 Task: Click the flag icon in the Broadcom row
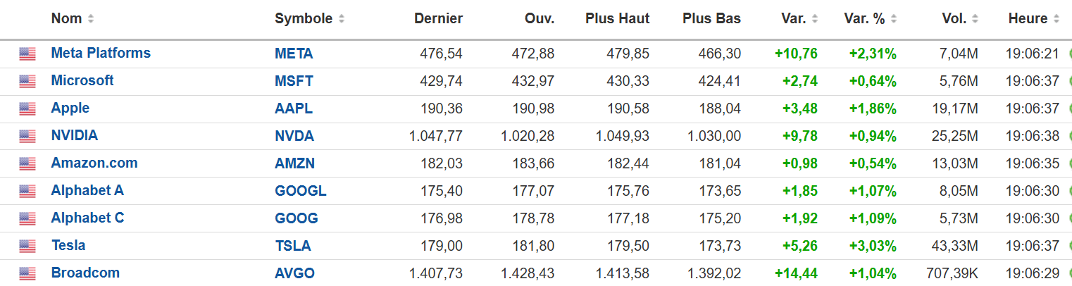click(27, 273)
